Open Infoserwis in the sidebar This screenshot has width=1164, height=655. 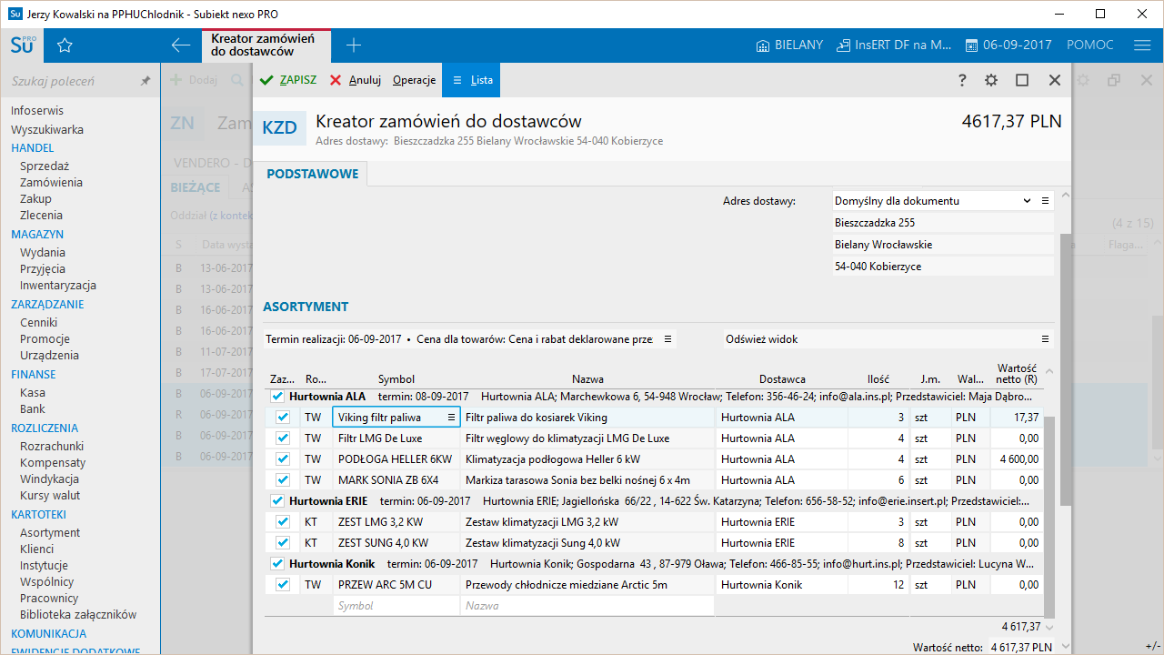tap(37, 110)
